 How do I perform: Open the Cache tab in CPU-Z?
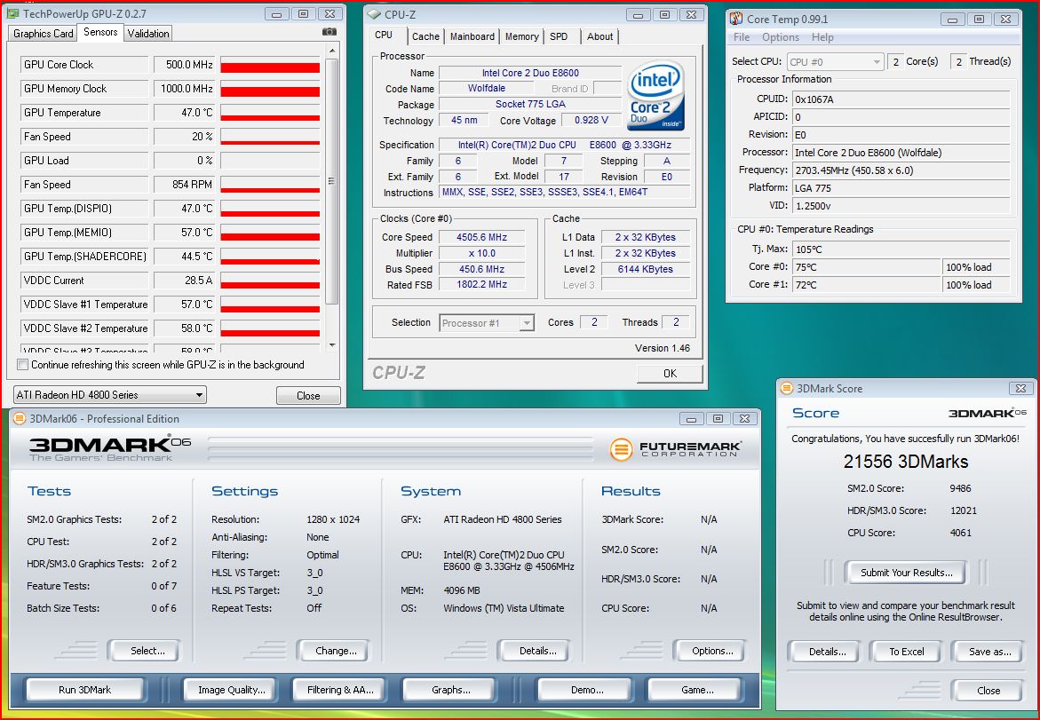coord(425,36)
